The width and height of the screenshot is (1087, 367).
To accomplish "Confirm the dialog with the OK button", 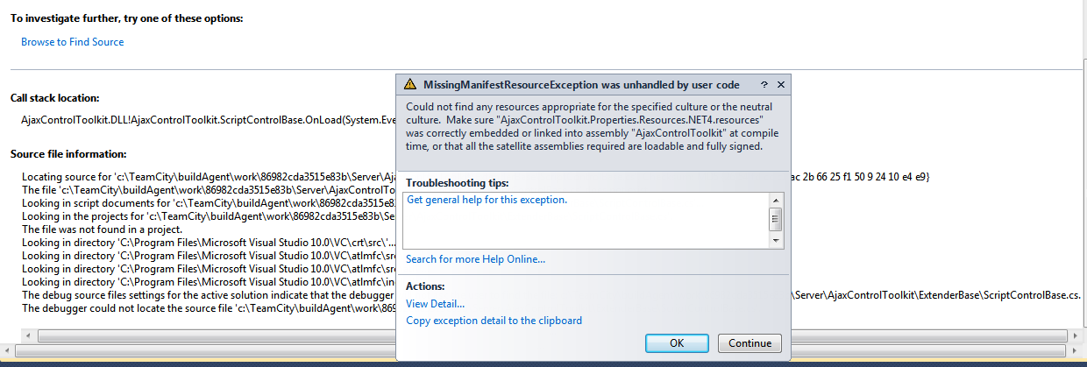I will 677,343.
